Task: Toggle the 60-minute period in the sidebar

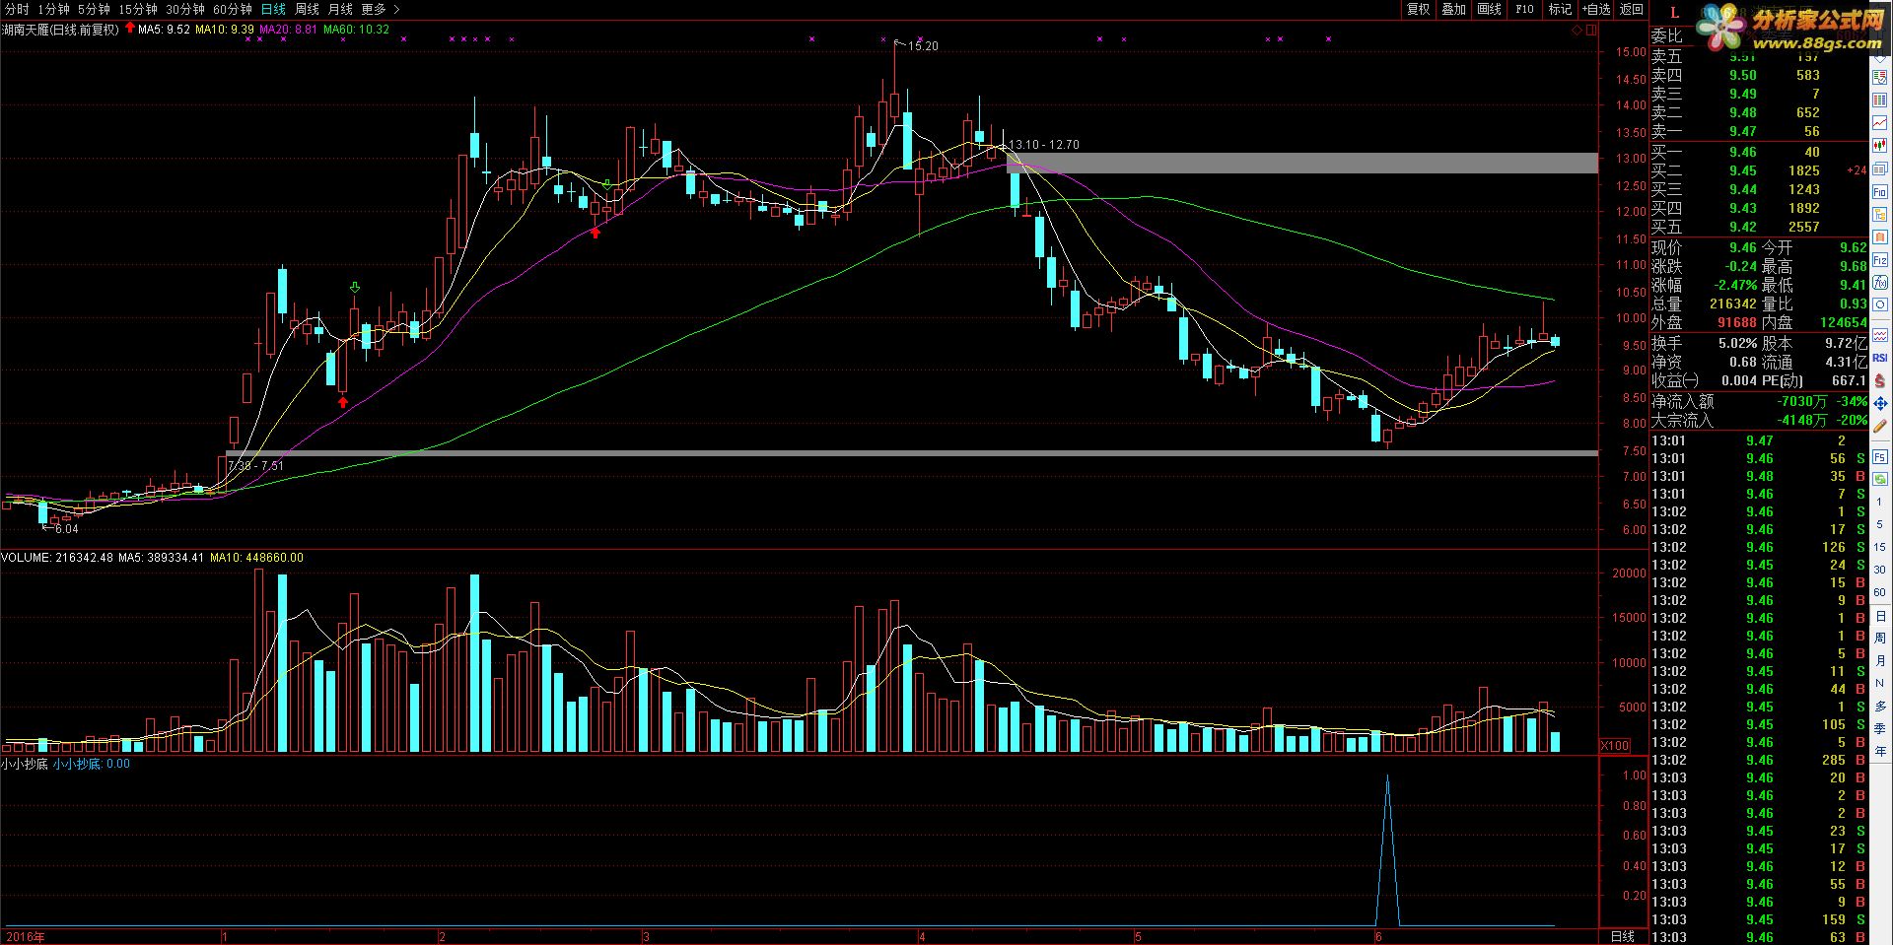Action: pos(1880,592)
